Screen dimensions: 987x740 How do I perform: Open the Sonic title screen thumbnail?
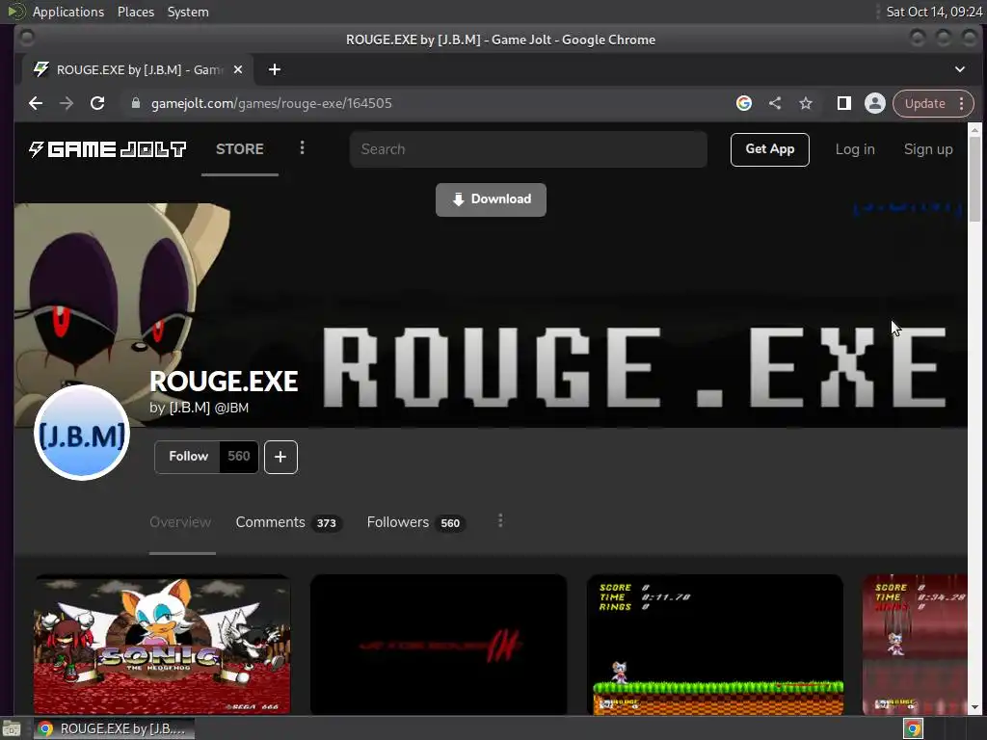(x=162, y=644)
